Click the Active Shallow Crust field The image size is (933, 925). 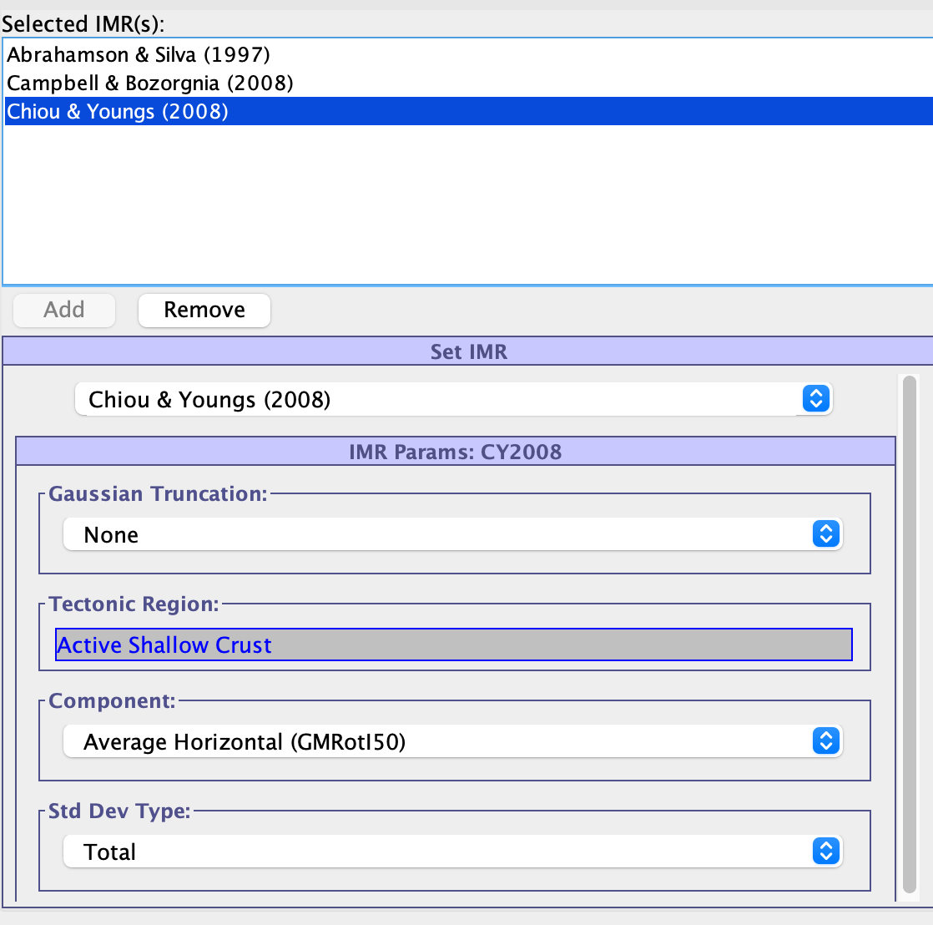coord(453,645)
